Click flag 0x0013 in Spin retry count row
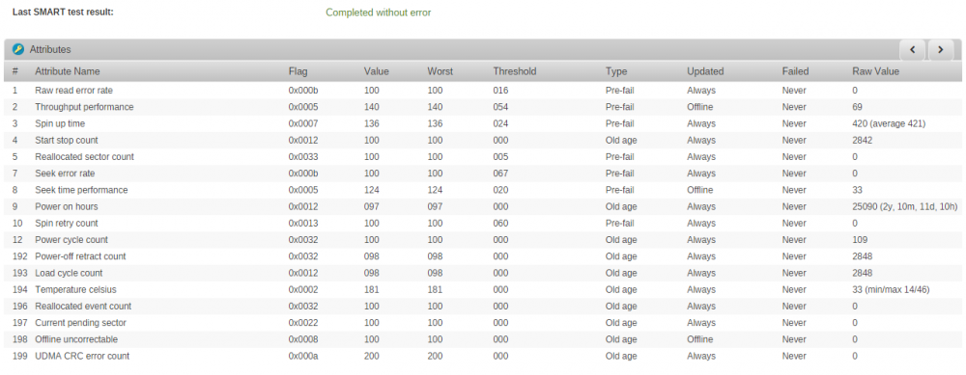Image resolution: width=966 pixels, height=375 pixels. pos(303,223)
